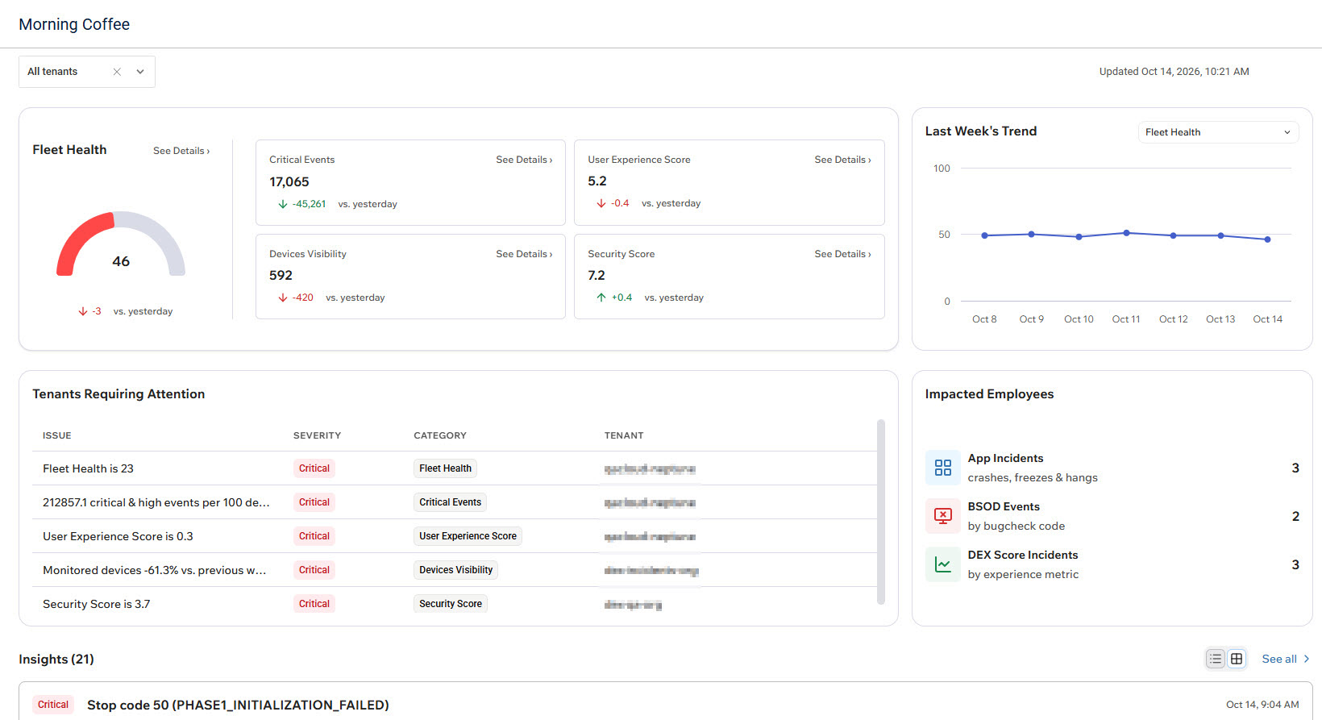Click the Oct 14 trend data point

1268,239
